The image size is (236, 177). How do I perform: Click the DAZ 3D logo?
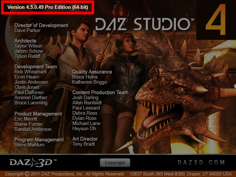point(33,162)
